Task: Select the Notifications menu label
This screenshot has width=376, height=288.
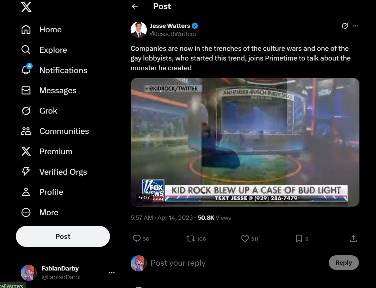Action: coord(63,70)
